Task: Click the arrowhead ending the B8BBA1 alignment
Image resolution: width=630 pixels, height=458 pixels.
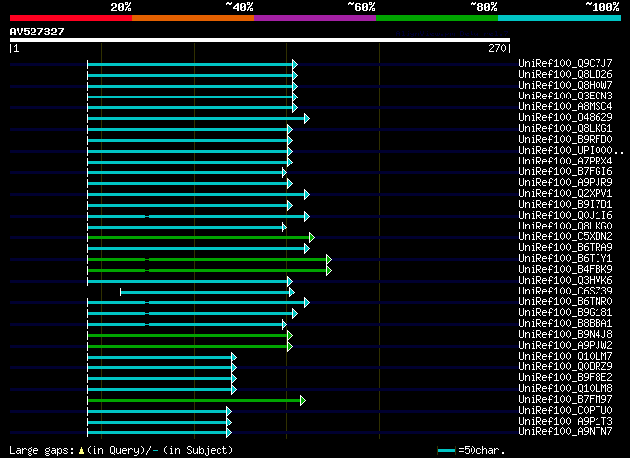Action: pos(284,324)
